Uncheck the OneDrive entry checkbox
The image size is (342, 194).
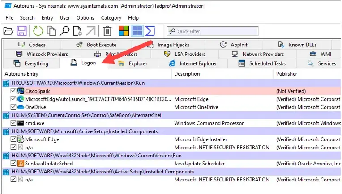[13, 107]
